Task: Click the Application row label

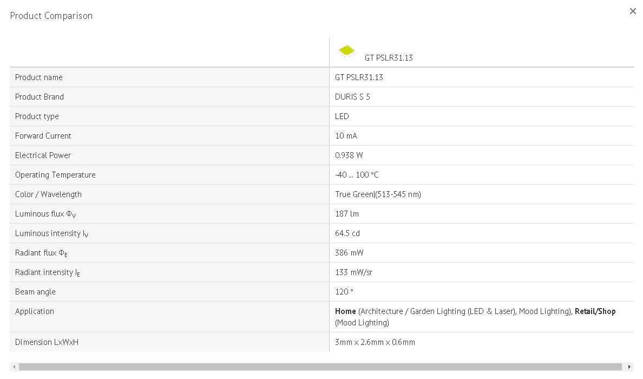Action: click(35, 311)
